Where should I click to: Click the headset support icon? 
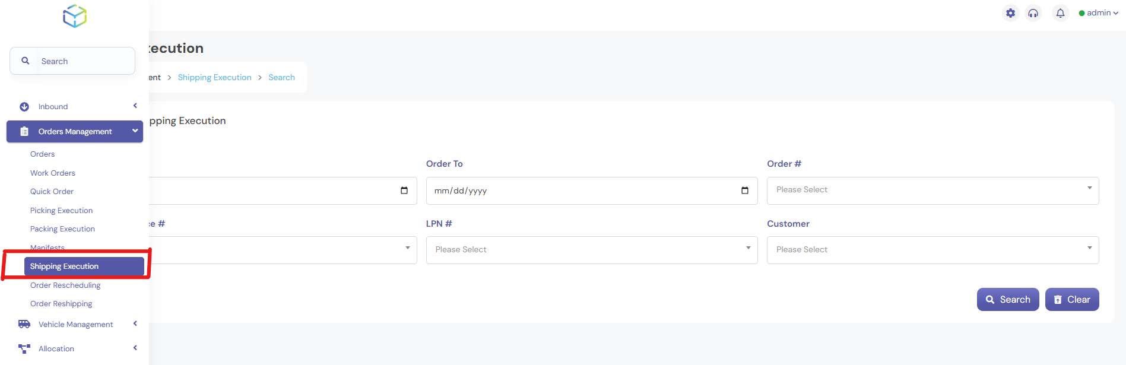1033,13
